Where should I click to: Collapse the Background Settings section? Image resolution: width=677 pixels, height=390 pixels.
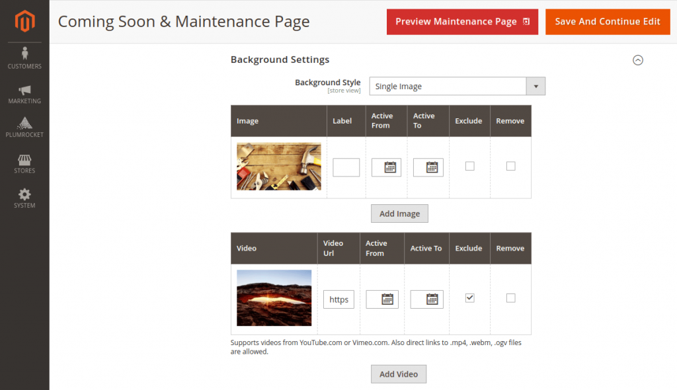pos(638,60)
